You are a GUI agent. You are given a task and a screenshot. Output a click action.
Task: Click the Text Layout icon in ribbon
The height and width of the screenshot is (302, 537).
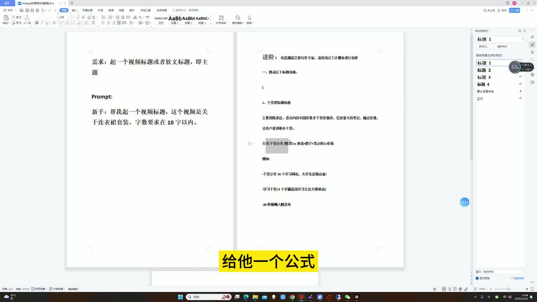point(221,18)
